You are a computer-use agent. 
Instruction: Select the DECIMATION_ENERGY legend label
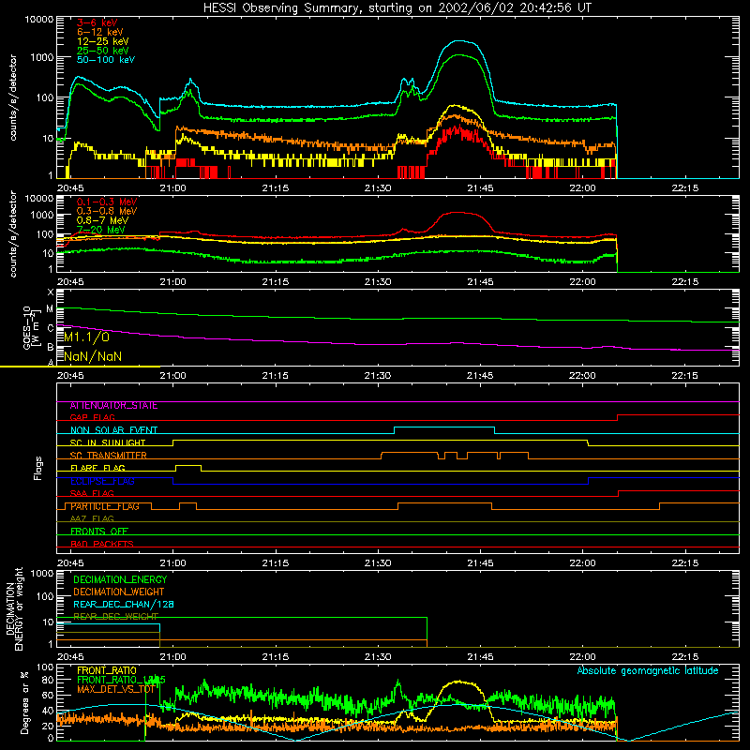pyautogui.click(x=120, y=579)
